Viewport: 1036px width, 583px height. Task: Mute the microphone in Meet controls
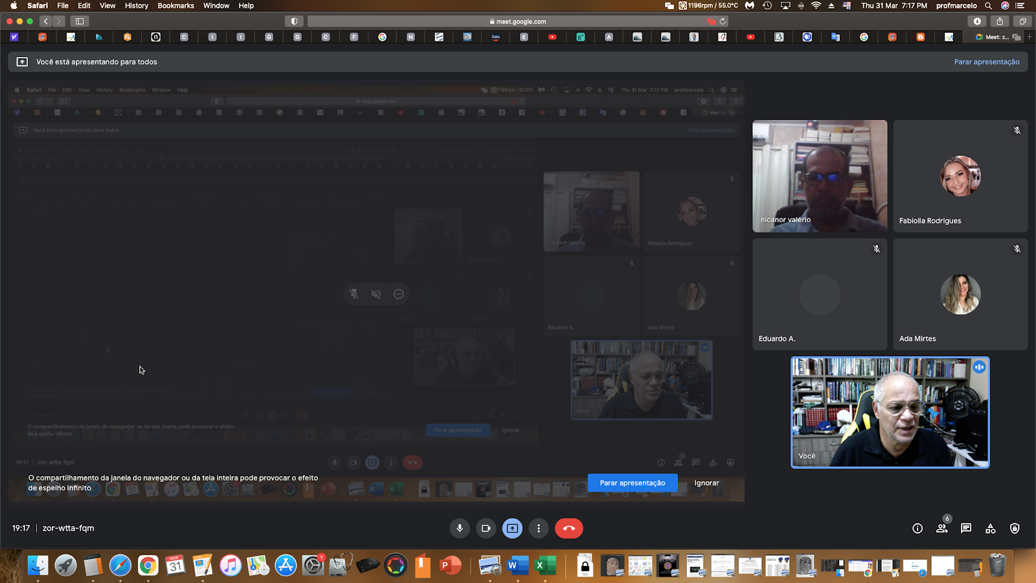point(460,529)
